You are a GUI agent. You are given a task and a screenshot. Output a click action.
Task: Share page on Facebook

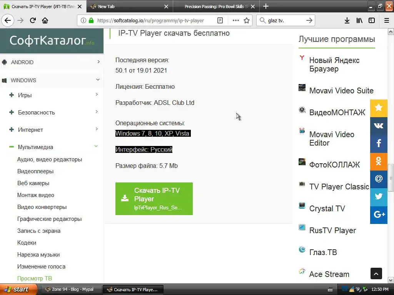[379, 144]
